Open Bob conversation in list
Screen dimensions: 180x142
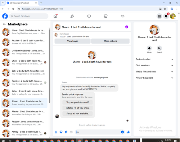(x=24, y=72)
